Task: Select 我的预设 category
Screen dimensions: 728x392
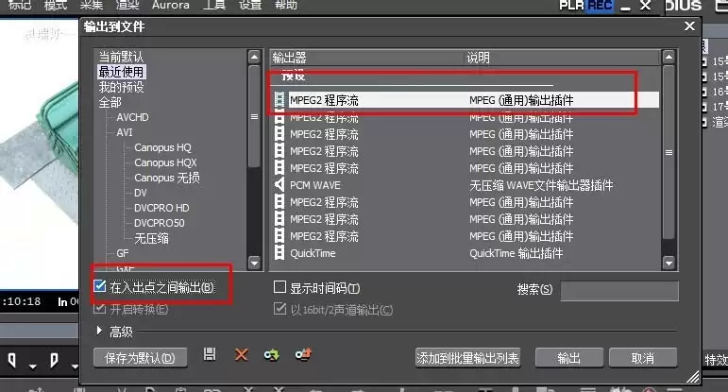Action: [121, 87]
